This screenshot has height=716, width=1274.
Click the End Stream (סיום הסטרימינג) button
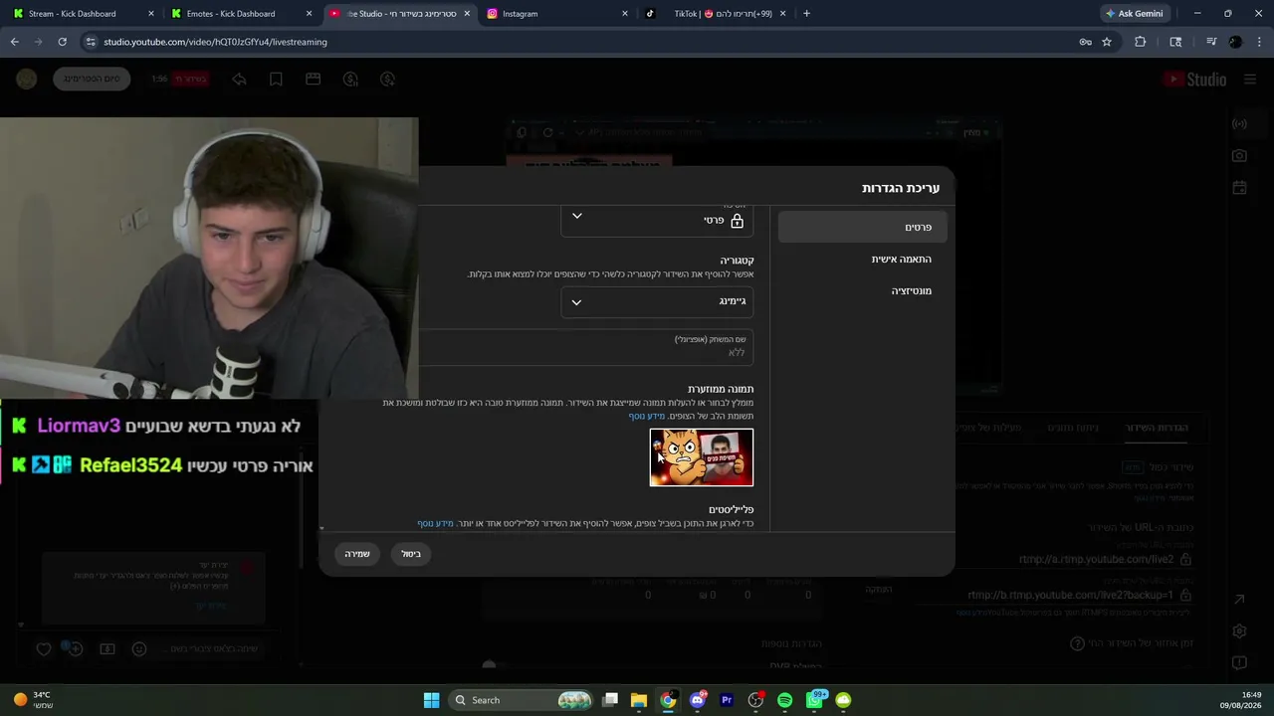pos(92,79)
